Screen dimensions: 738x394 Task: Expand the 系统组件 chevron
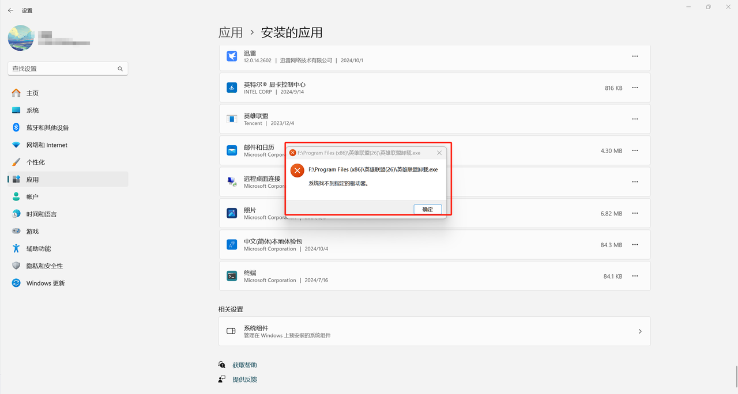pyautogui.click(x=640, y=331)
